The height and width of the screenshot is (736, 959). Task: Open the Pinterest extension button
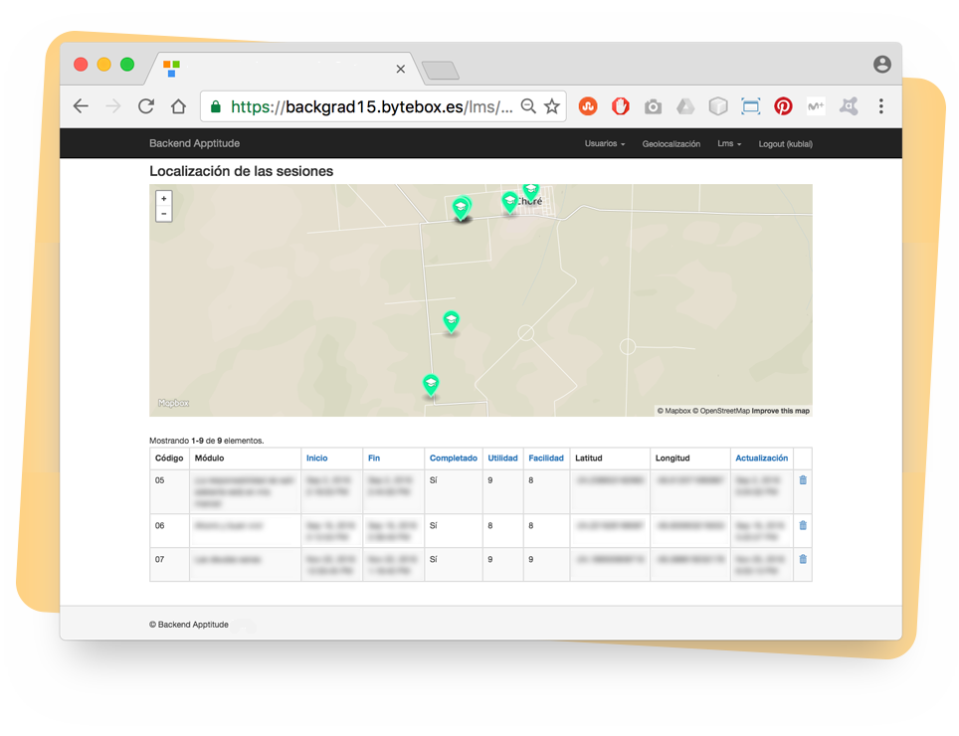point(783,106)
